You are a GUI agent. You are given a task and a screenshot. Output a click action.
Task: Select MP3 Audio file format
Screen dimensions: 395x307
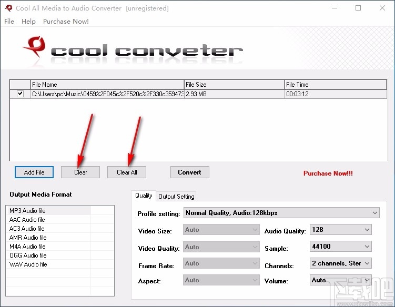click(x=49, y=211)
